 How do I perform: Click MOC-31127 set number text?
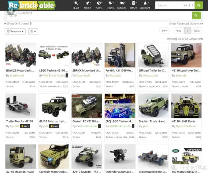pos(13,82)
